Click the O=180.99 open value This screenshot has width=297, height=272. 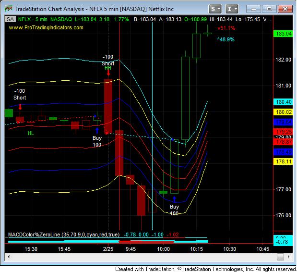tap(195, 19)
